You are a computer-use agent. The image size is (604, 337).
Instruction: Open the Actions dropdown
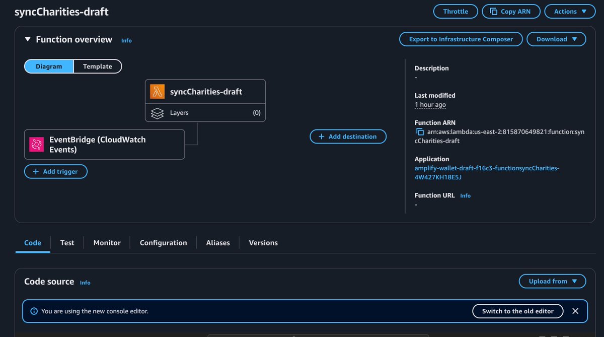pos(570,12)
